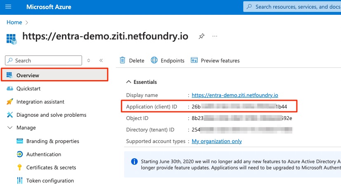Click the Object ID value

(x=242, y=118)
